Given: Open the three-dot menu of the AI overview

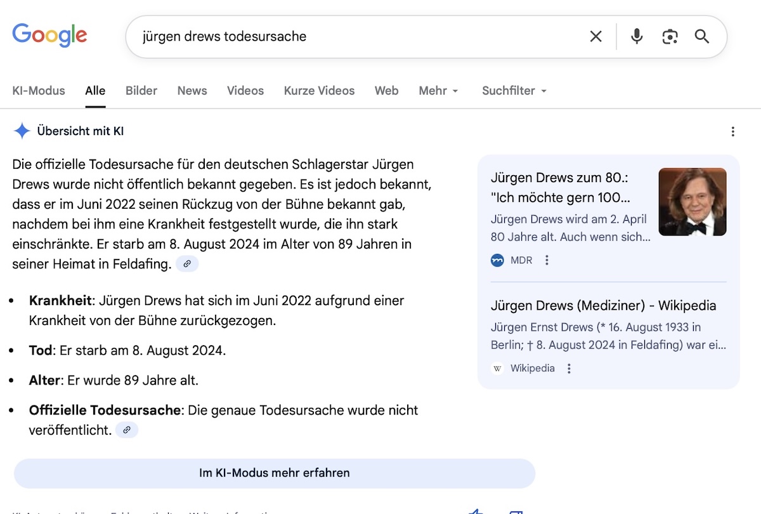Looking at the screenshot, I should pyautogui.click(x=733, y=131).
